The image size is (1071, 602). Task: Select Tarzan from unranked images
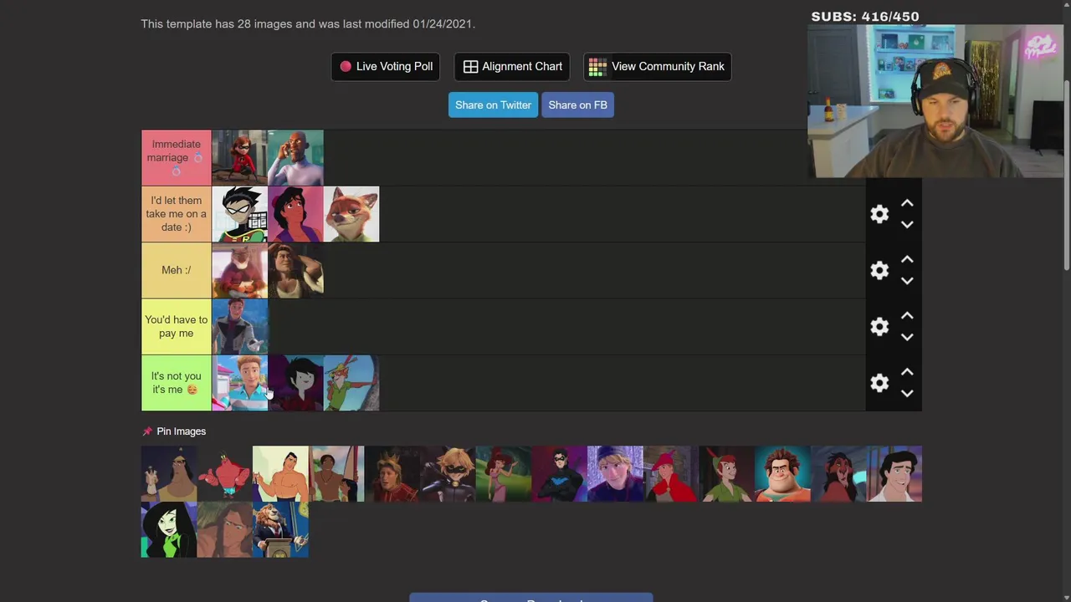tap(225, 530)
